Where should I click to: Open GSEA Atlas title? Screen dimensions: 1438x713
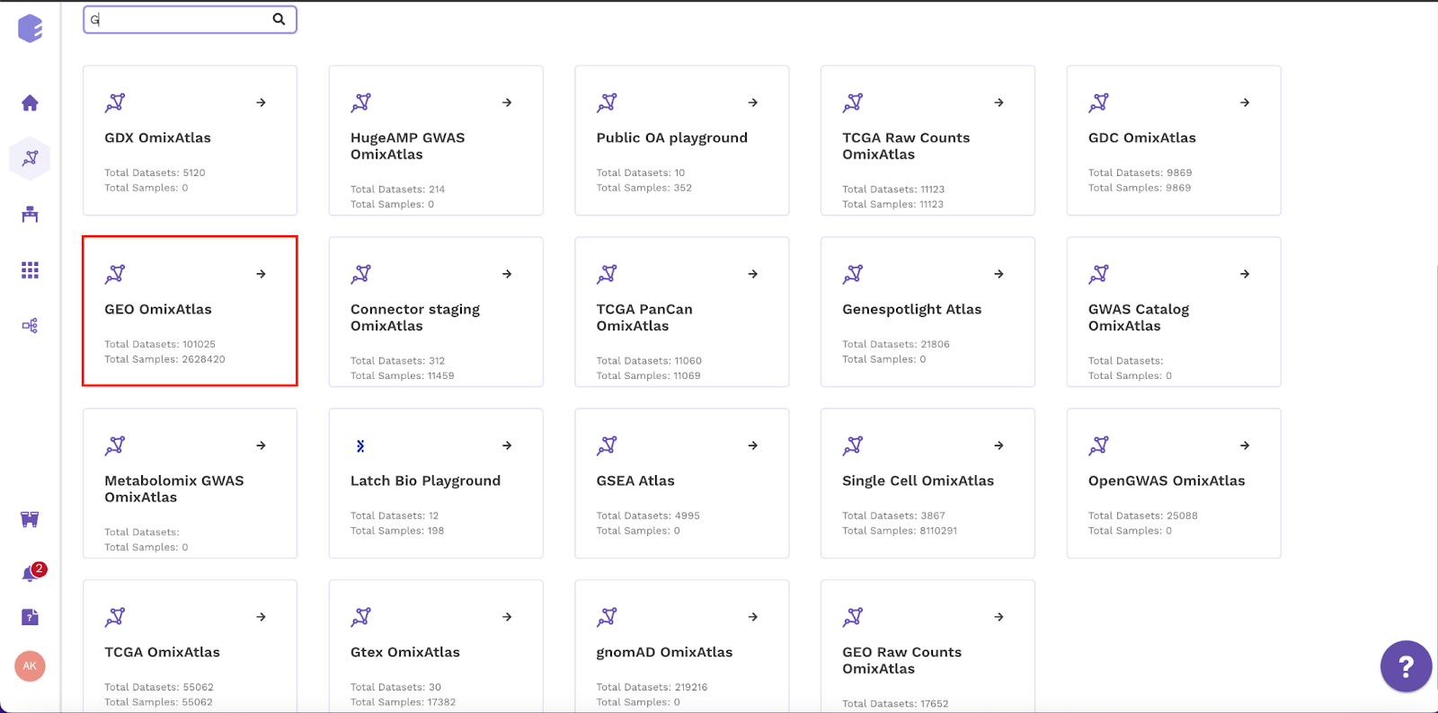[x=635, y=480]
